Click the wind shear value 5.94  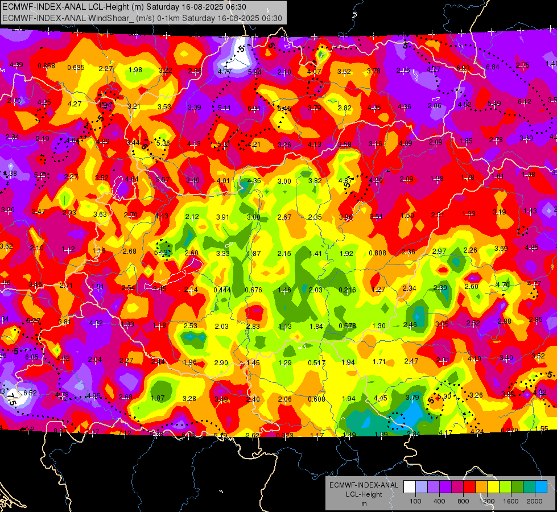pyautogui.click(x=255, y=72)
